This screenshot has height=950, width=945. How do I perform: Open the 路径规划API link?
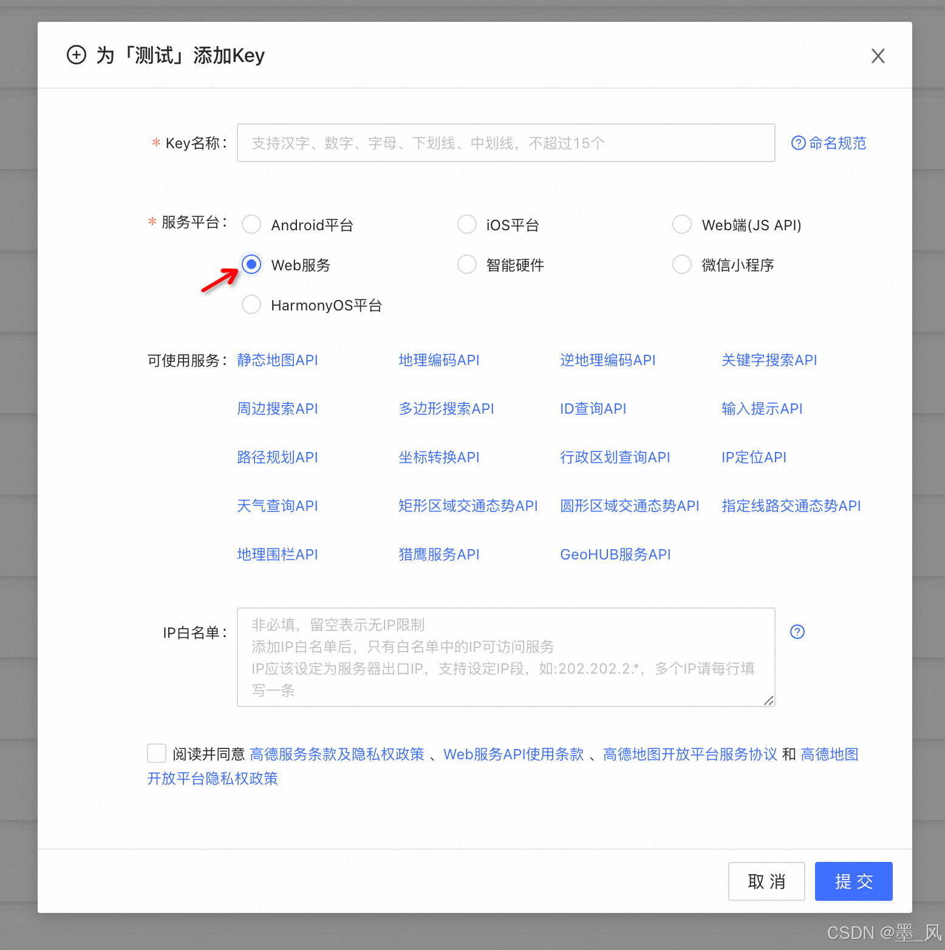click(277, 457)
